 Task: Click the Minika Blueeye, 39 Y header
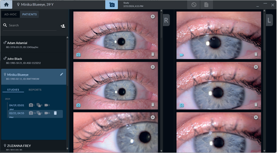35,4
